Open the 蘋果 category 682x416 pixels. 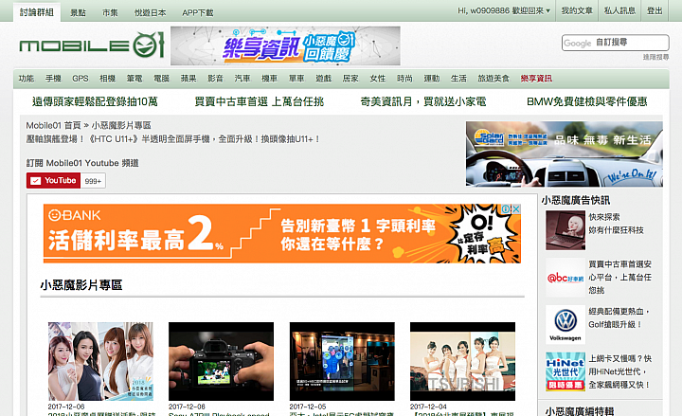[x=188, y=79]
